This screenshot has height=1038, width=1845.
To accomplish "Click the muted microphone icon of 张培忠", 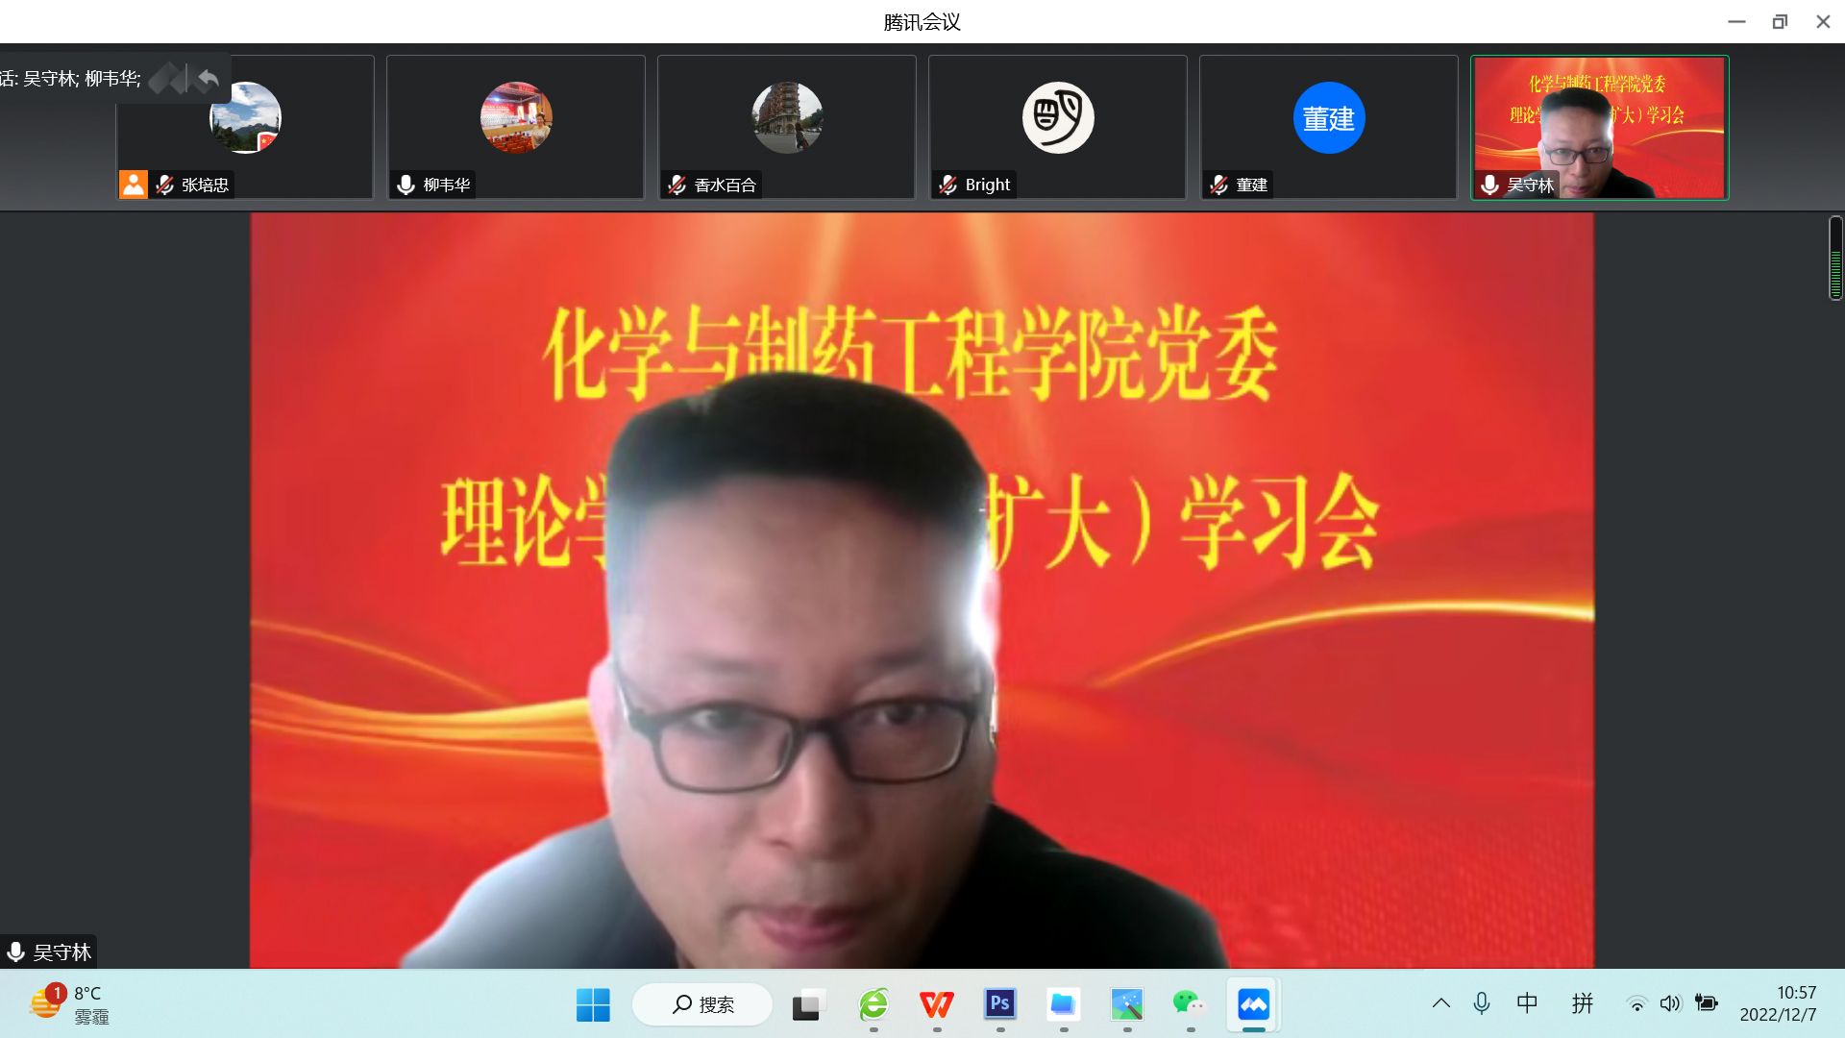I will 165,185.
